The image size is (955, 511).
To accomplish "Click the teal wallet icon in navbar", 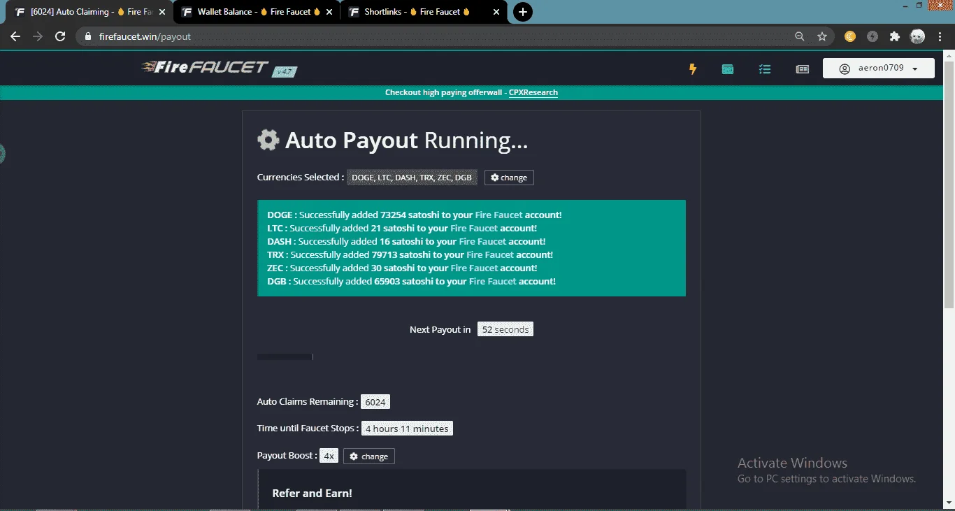I will point(728,69).
